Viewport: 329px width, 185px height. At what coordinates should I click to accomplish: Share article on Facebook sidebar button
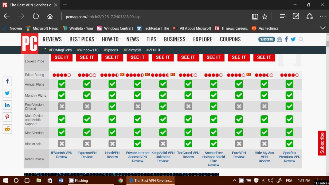click(x=7, y=81)
